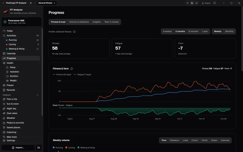Click the Export button
243x152 pixels.
pyautogui.click(x=206, y=3)
